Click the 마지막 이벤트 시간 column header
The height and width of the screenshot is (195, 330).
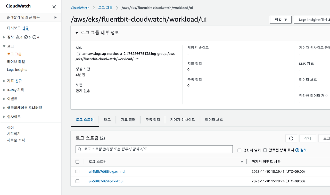(266, 162)
